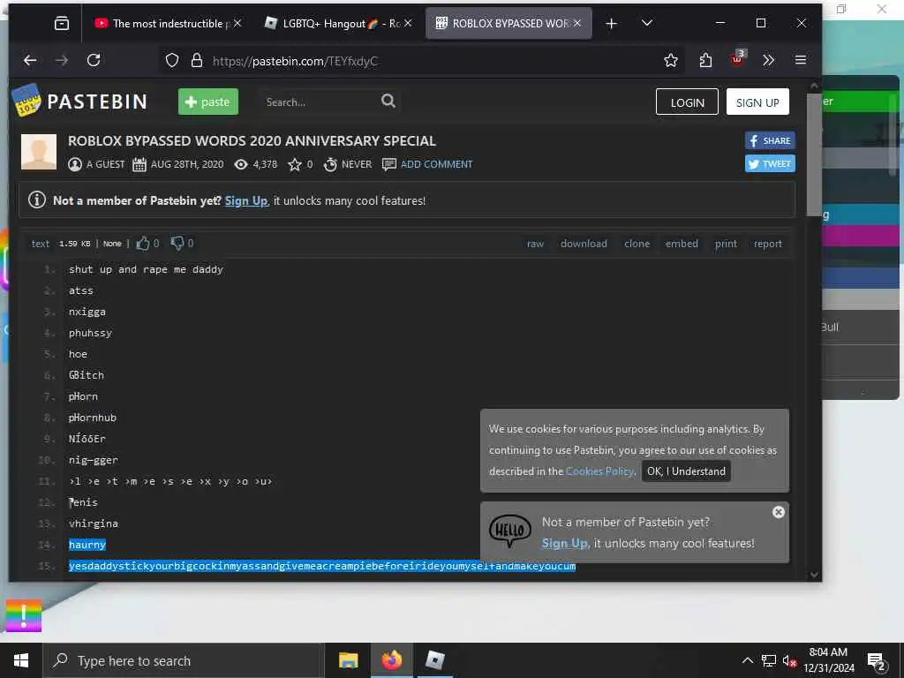This screenshot has height=678, width=904.
Task: Click the 'None' syntax label
Action: click(112, 244)
